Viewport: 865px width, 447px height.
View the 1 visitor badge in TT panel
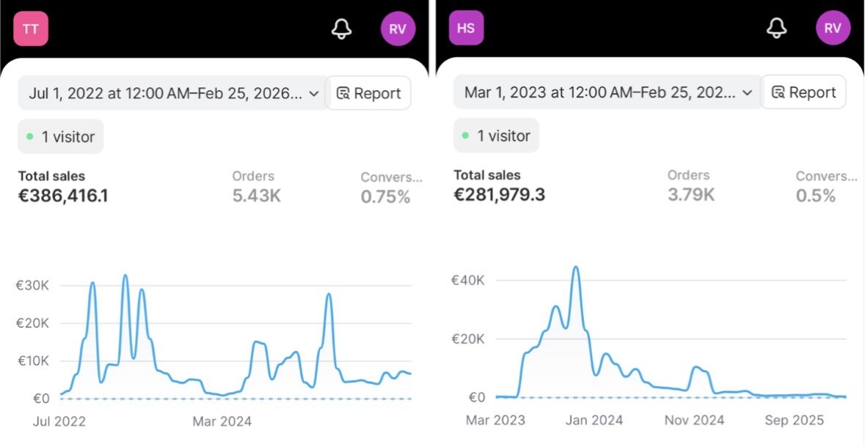pos(61,136)
